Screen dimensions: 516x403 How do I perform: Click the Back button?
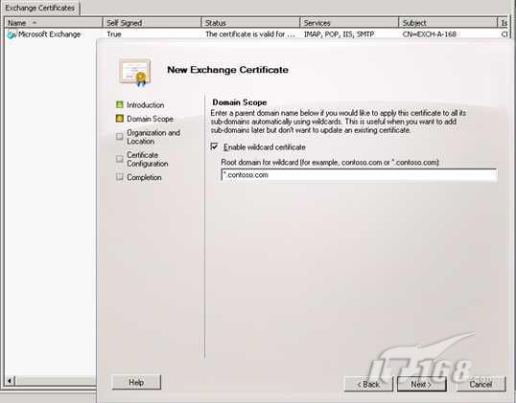[x=368, y=384]
